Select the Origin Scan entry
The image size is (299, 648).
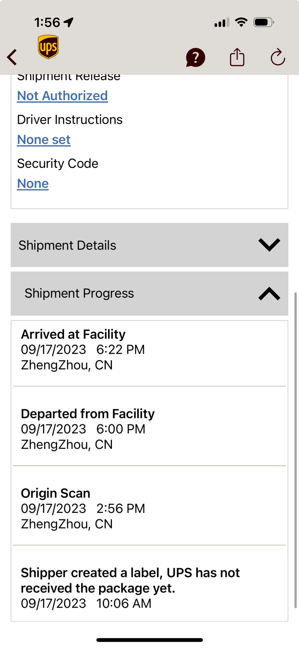(149, 506)
